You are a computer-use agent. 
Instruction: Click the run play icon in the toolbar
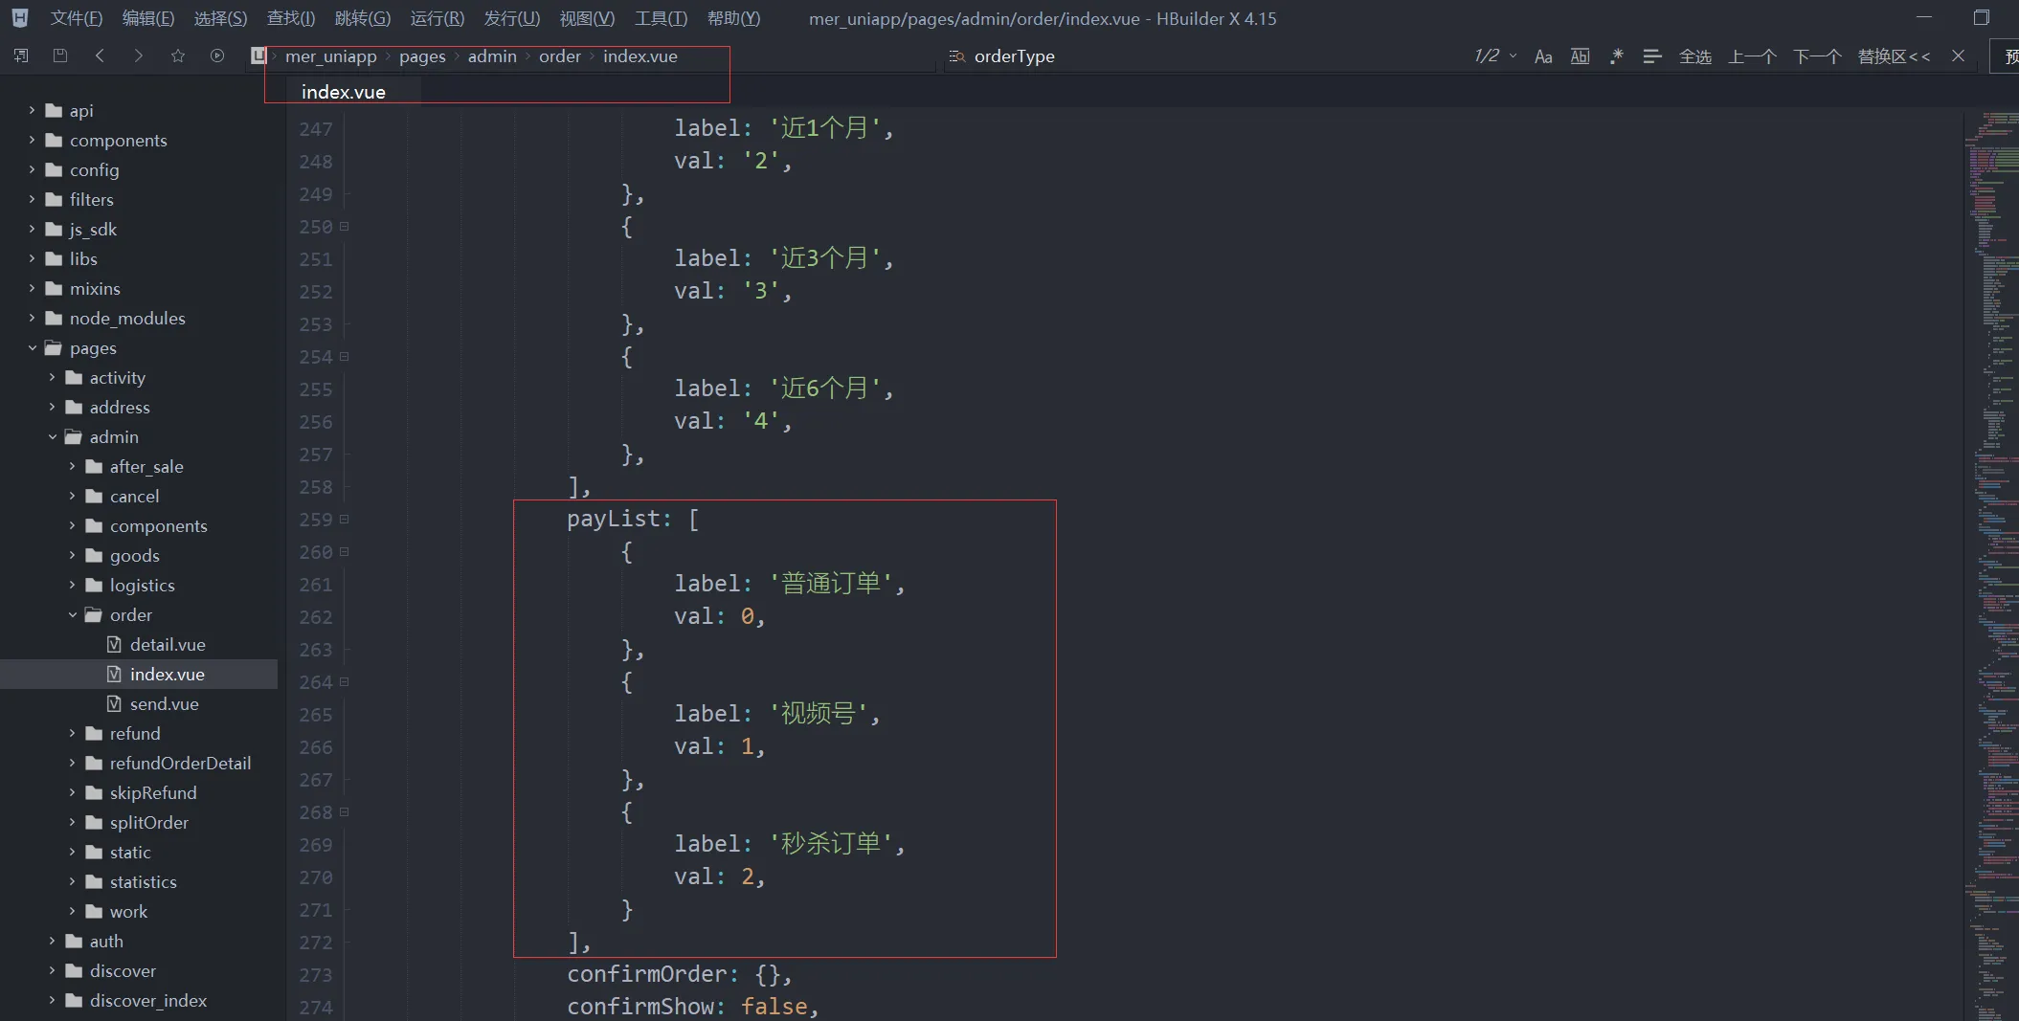(217, 55)
